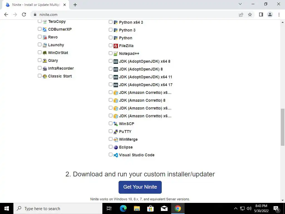Open the Chrome tab search chevron

(240, 4)
